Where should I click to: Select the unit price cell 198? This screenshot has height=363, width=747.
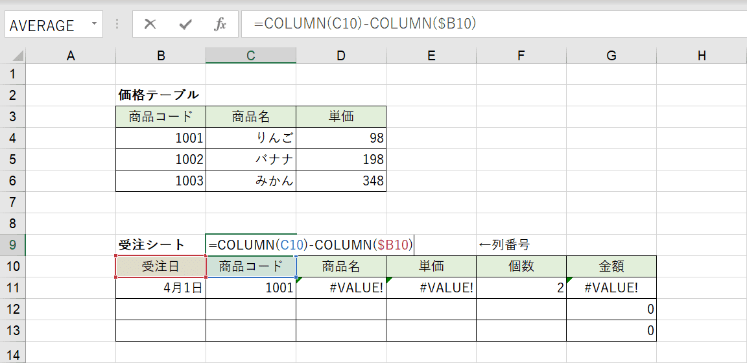pos(340,159)
